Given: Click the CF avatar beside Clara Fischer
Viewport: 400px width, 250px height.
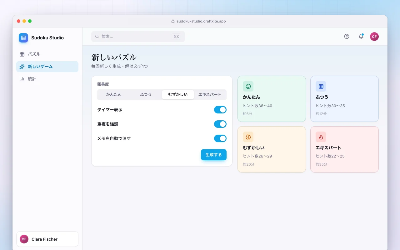Looking at the screenshot, I should point(24,239).
